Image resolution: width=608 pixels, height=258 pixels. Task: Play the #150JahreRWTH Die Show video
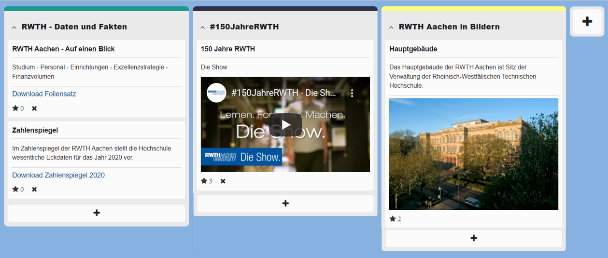point(286,125)
